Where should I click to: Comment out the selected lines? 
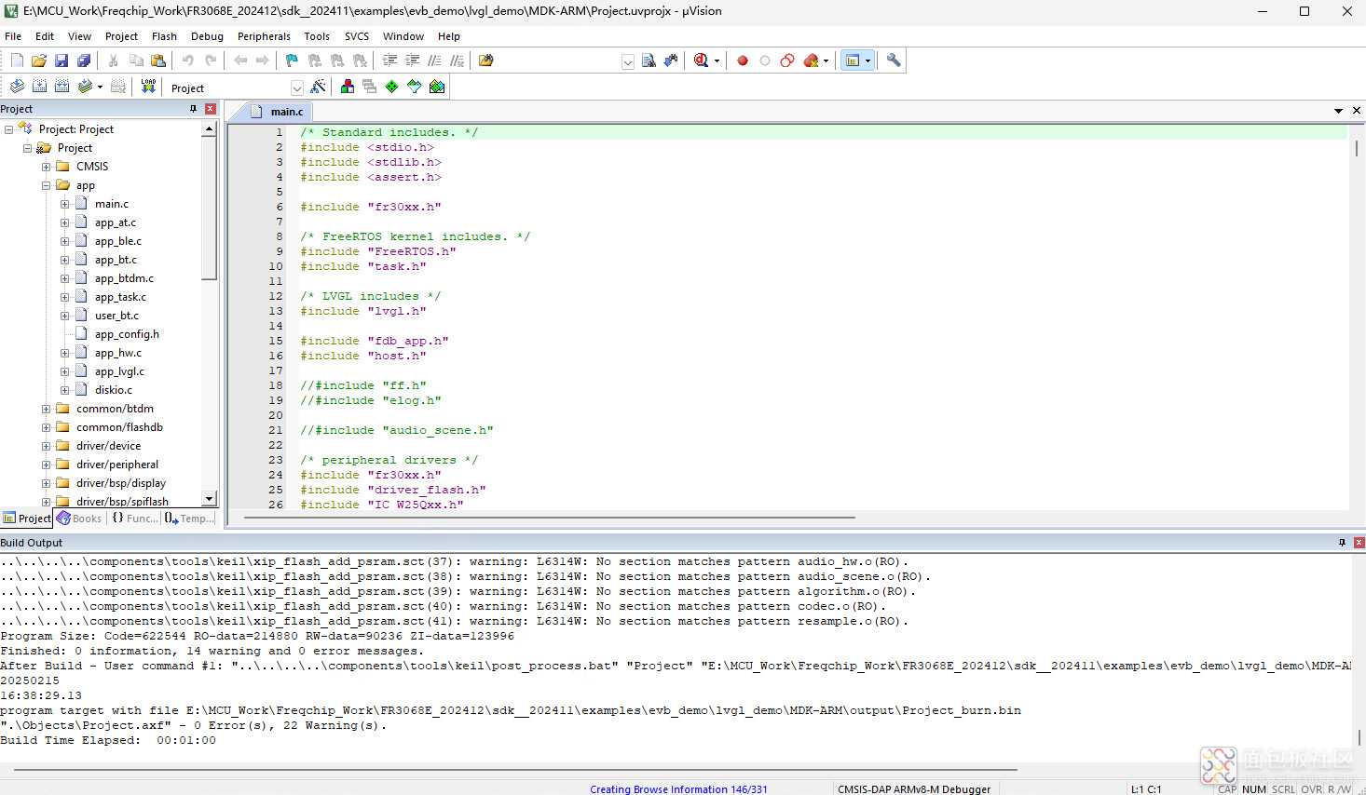(434, 61)
